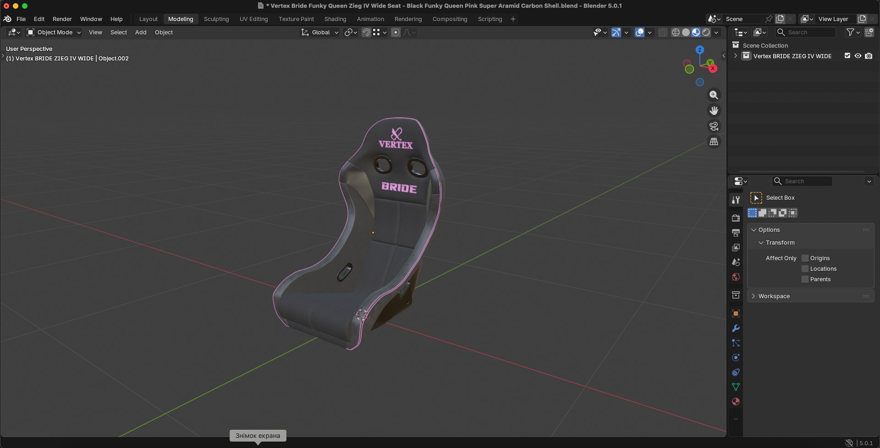Open the Modifiers wrench tab

[736, 328]
